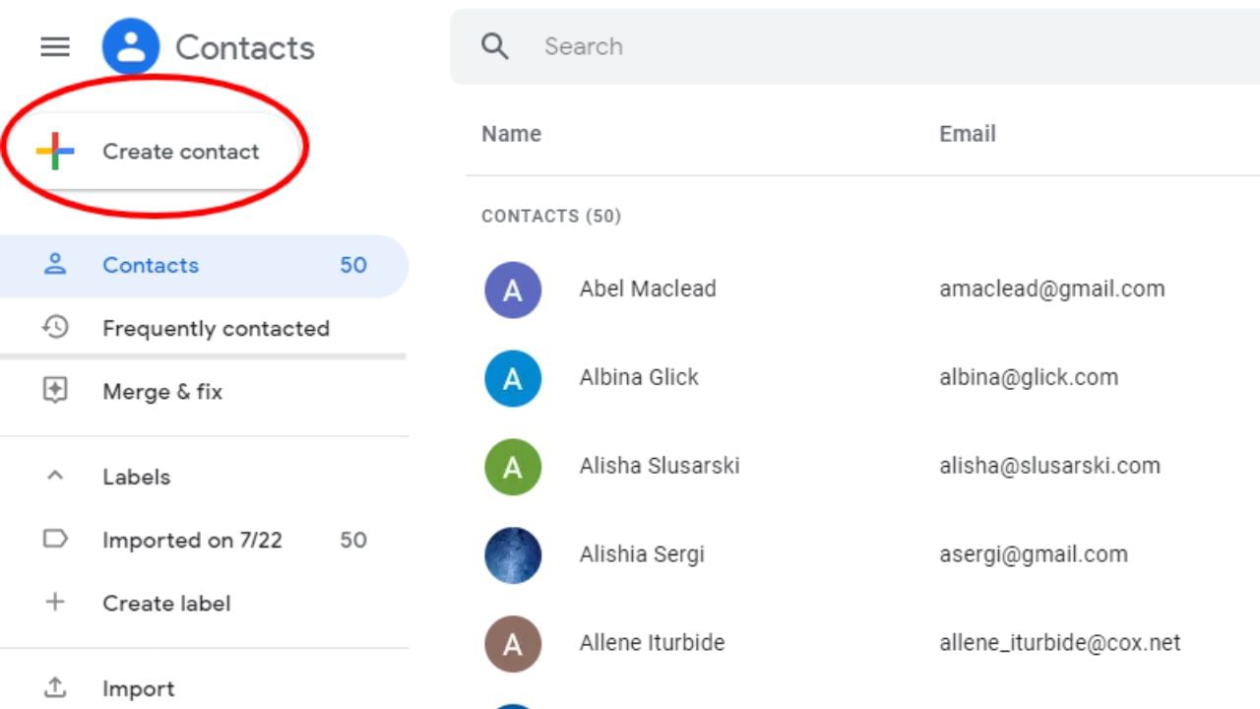This screenshot has width=1260, height=709.
Task: Click Create label
Action: [204, 603]
